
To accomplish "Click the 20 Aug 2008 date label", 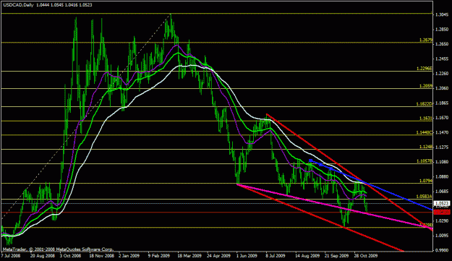I will click(x=42, y=255).
